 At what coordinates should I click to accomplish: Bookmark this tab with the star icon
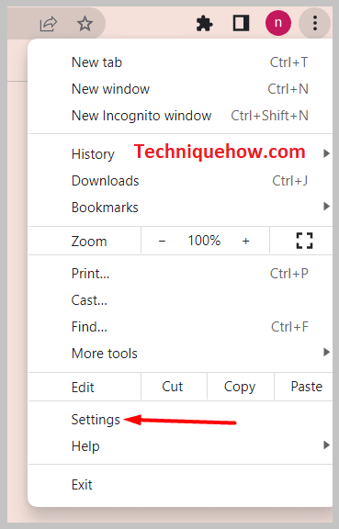85,24
